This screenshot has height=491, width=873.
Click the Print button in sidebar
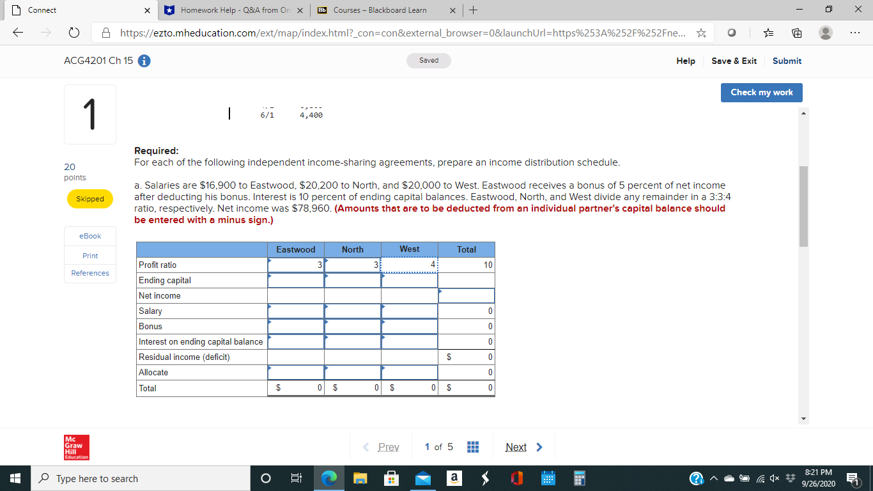click(90, 256)
